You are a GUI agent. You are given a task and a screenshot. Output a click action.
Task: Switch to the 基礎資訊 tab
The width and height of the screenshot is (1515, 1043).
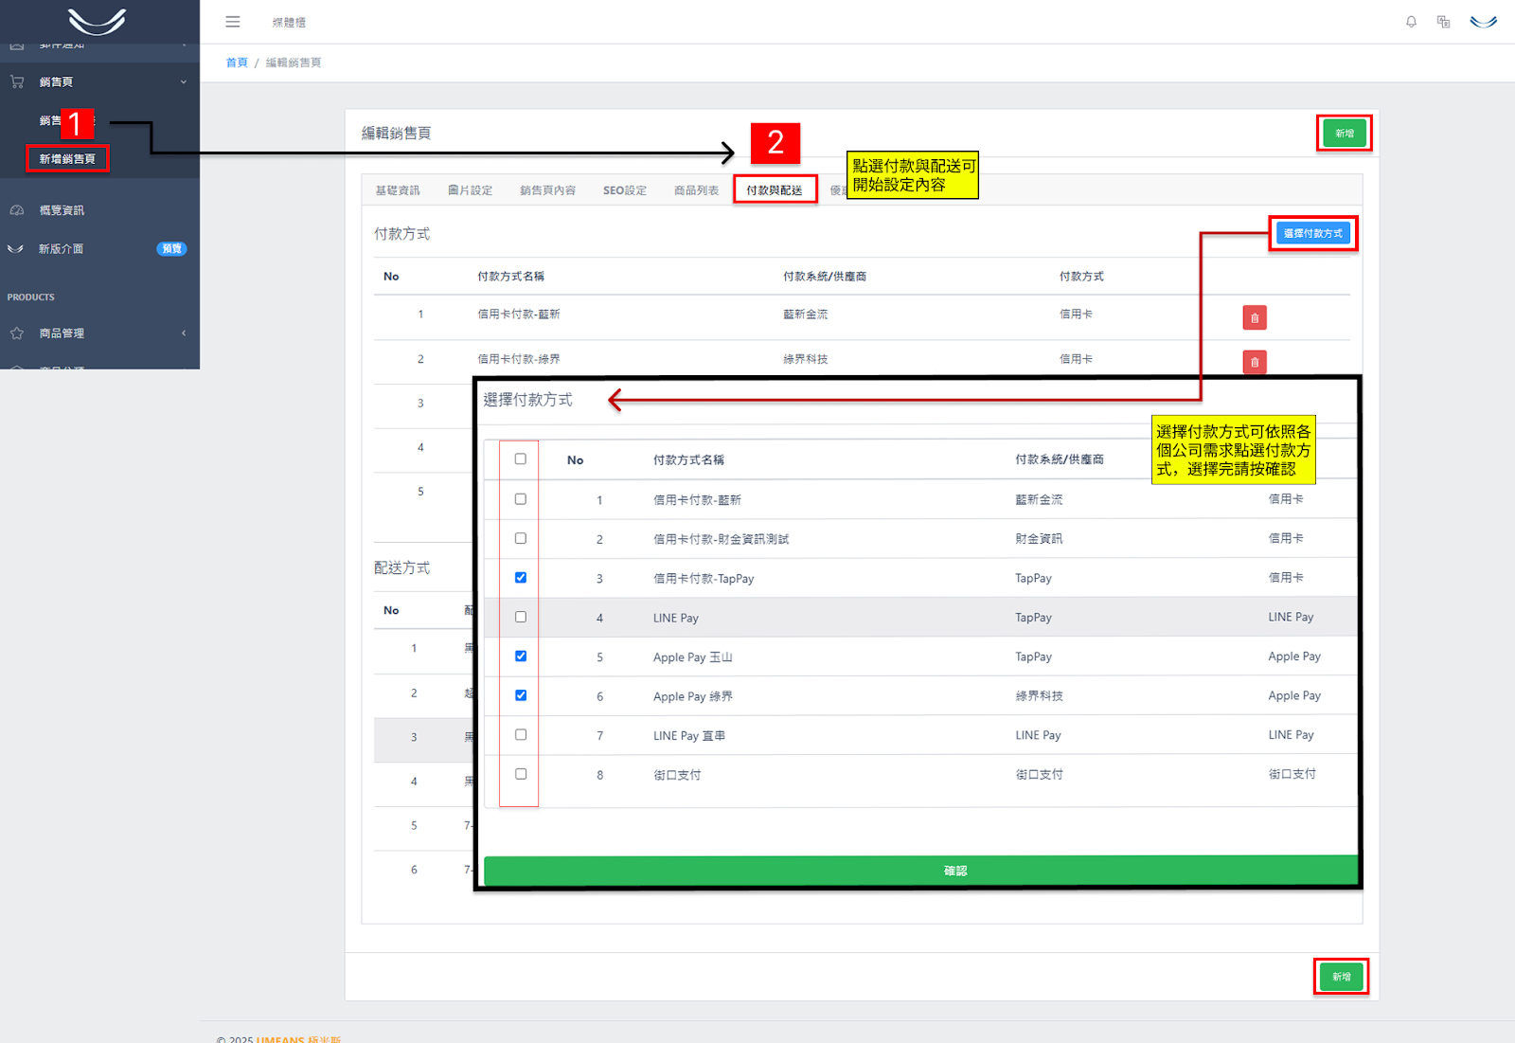click(398, 190)
